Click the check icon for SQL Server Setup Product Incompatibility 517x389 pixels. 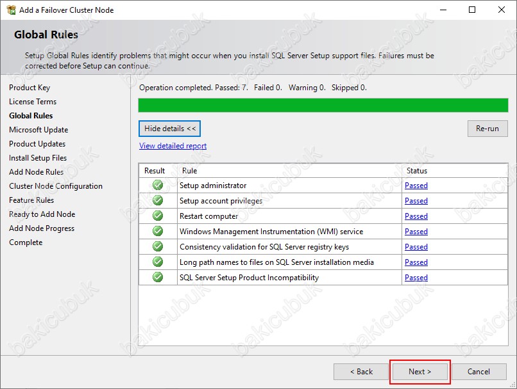point(158,278)
